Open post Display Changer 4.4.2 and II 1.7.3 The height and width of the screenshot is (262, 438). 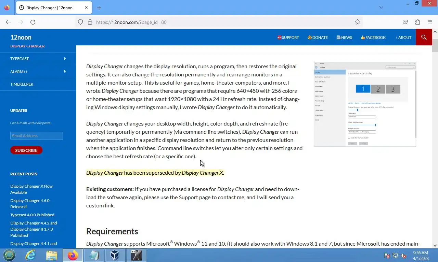coord(34,229)
